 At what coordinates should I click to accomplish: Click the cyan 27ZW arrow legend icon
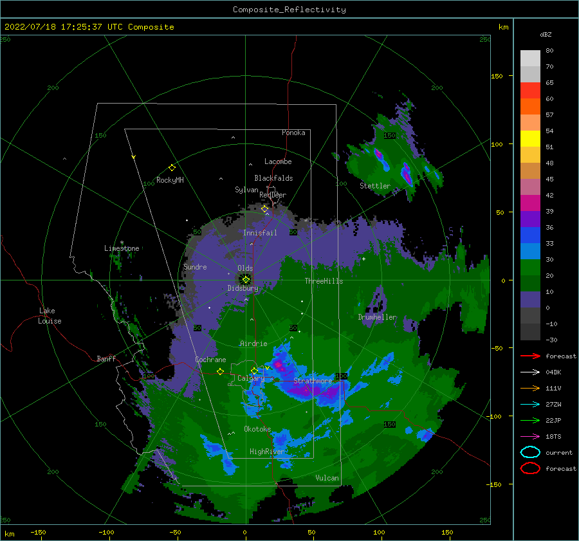[x=530, y=405]
